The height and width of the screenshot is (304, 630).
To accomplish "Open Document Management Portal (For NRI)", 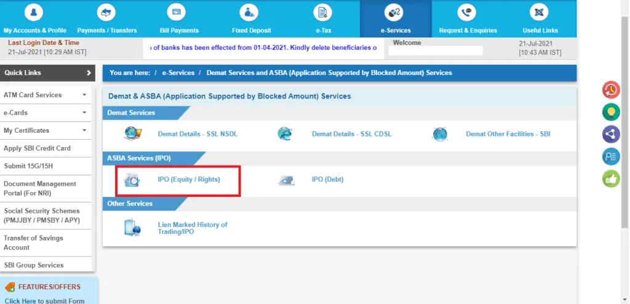I will pyautogui.click(x=40, y=188).
